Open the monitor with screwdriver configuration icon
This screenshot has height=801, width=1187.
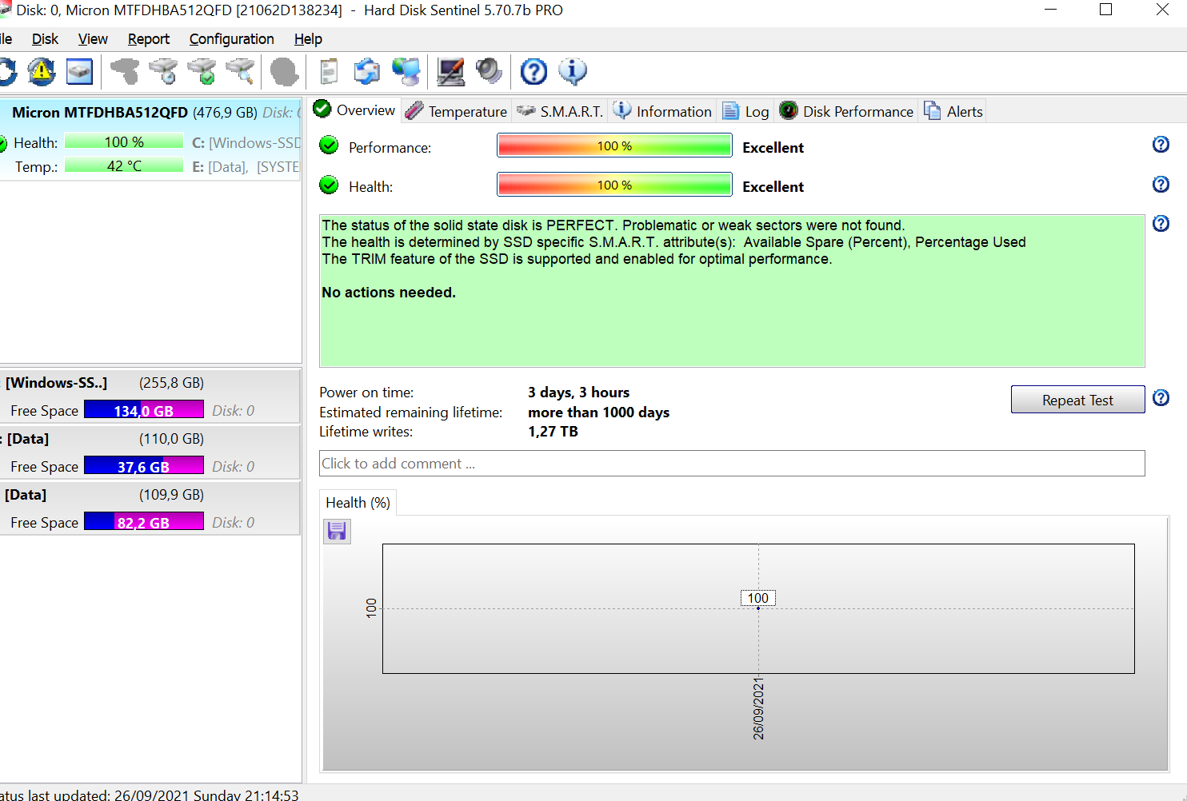tap(451, 72)
